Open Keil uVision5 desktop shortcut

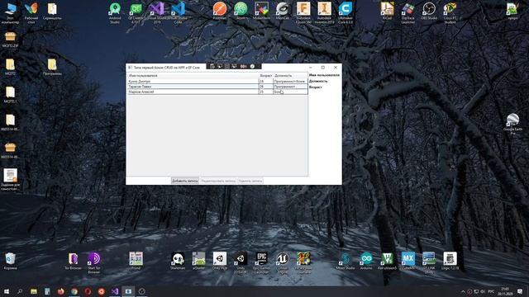coord(387,261)
